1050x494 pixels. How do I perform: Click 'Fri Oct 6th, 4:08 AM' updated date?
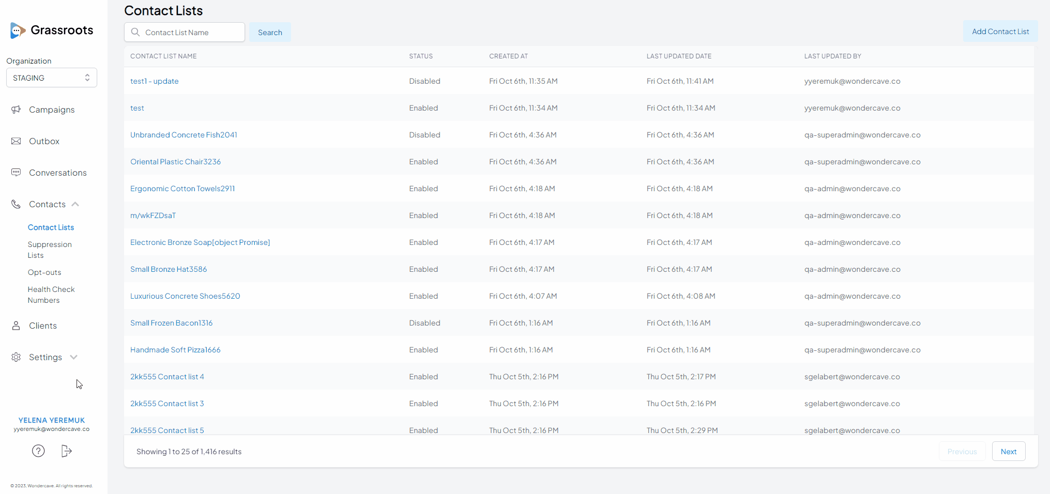pos(681,296)
